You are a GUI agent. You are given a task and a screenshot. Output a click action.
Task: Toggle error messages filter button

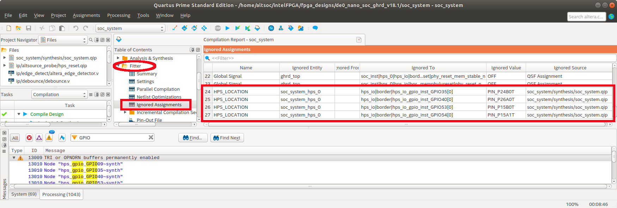point(29,138)
